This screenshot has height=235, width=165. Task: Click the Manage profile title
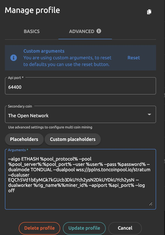point(32,10)
